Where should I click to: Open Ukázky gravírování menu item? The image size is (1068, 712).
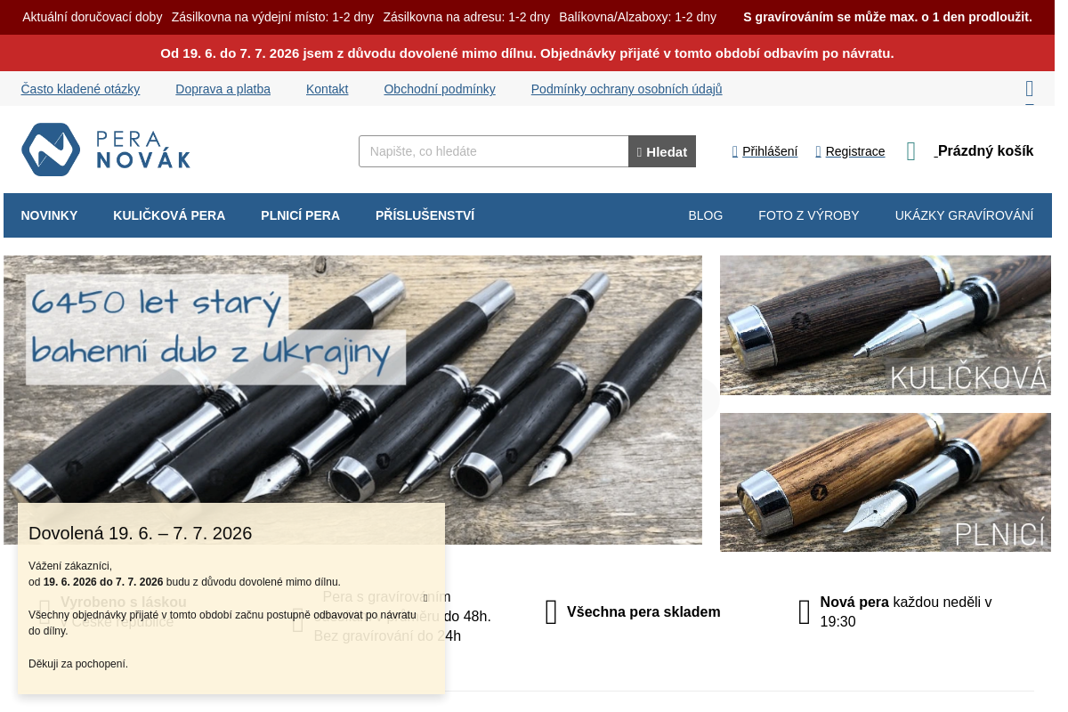(x=964, y=215)
